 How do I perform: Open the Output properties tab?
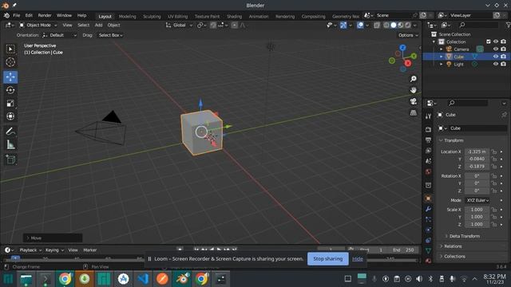(428, 140)
